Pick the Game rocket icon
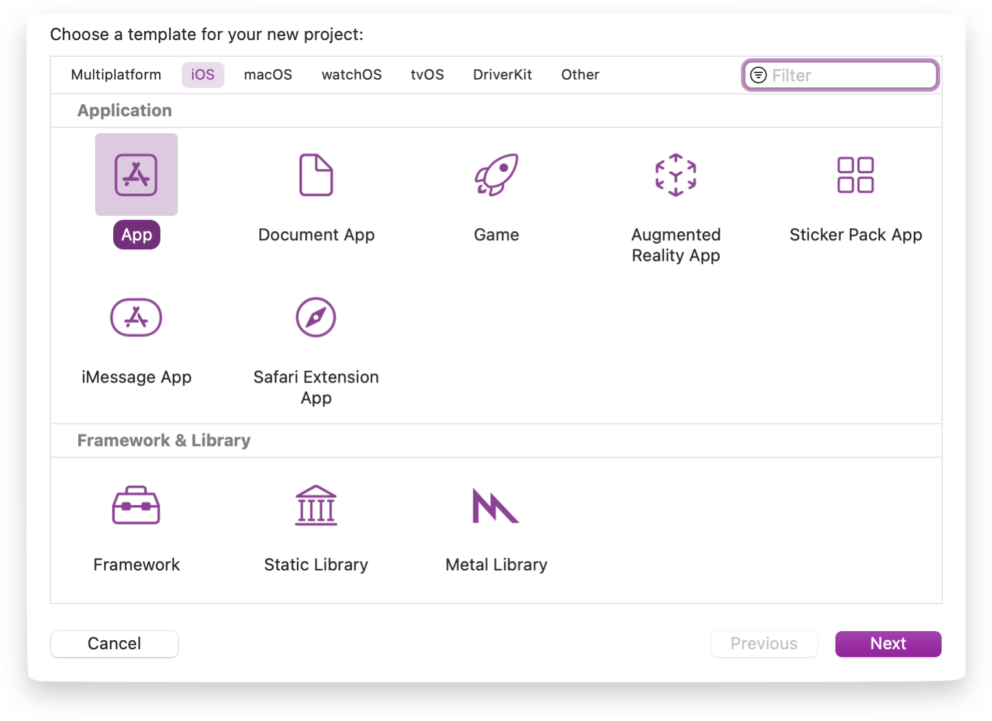992x721 pixels. click(497, 174)
